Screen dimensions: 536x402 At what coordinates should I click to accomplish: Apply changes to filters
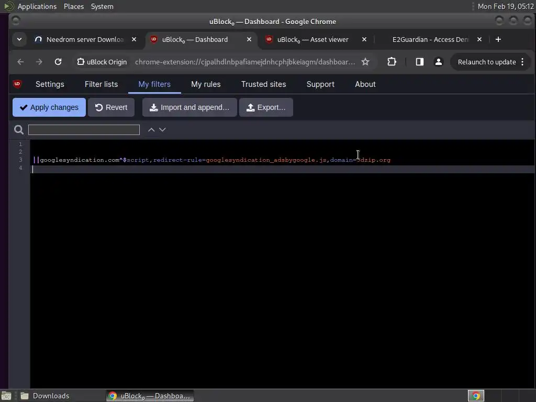pos(49,107)
